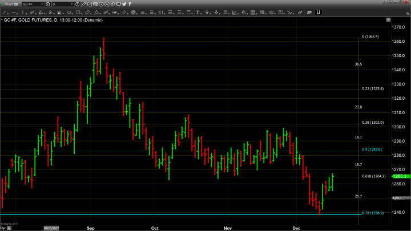Click the chain link windows icon
Viewport: 411px width, 231px height.
click(x=112, y=4)
